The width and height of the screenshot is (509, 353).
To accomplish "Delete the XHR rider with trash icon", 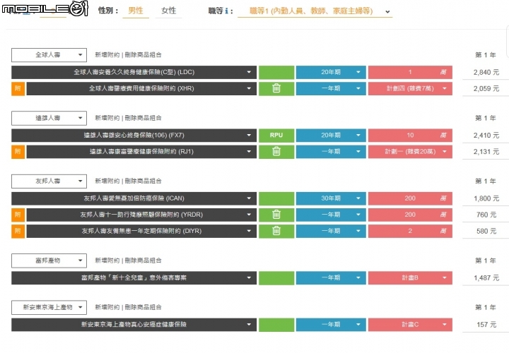I will [276, 88].
